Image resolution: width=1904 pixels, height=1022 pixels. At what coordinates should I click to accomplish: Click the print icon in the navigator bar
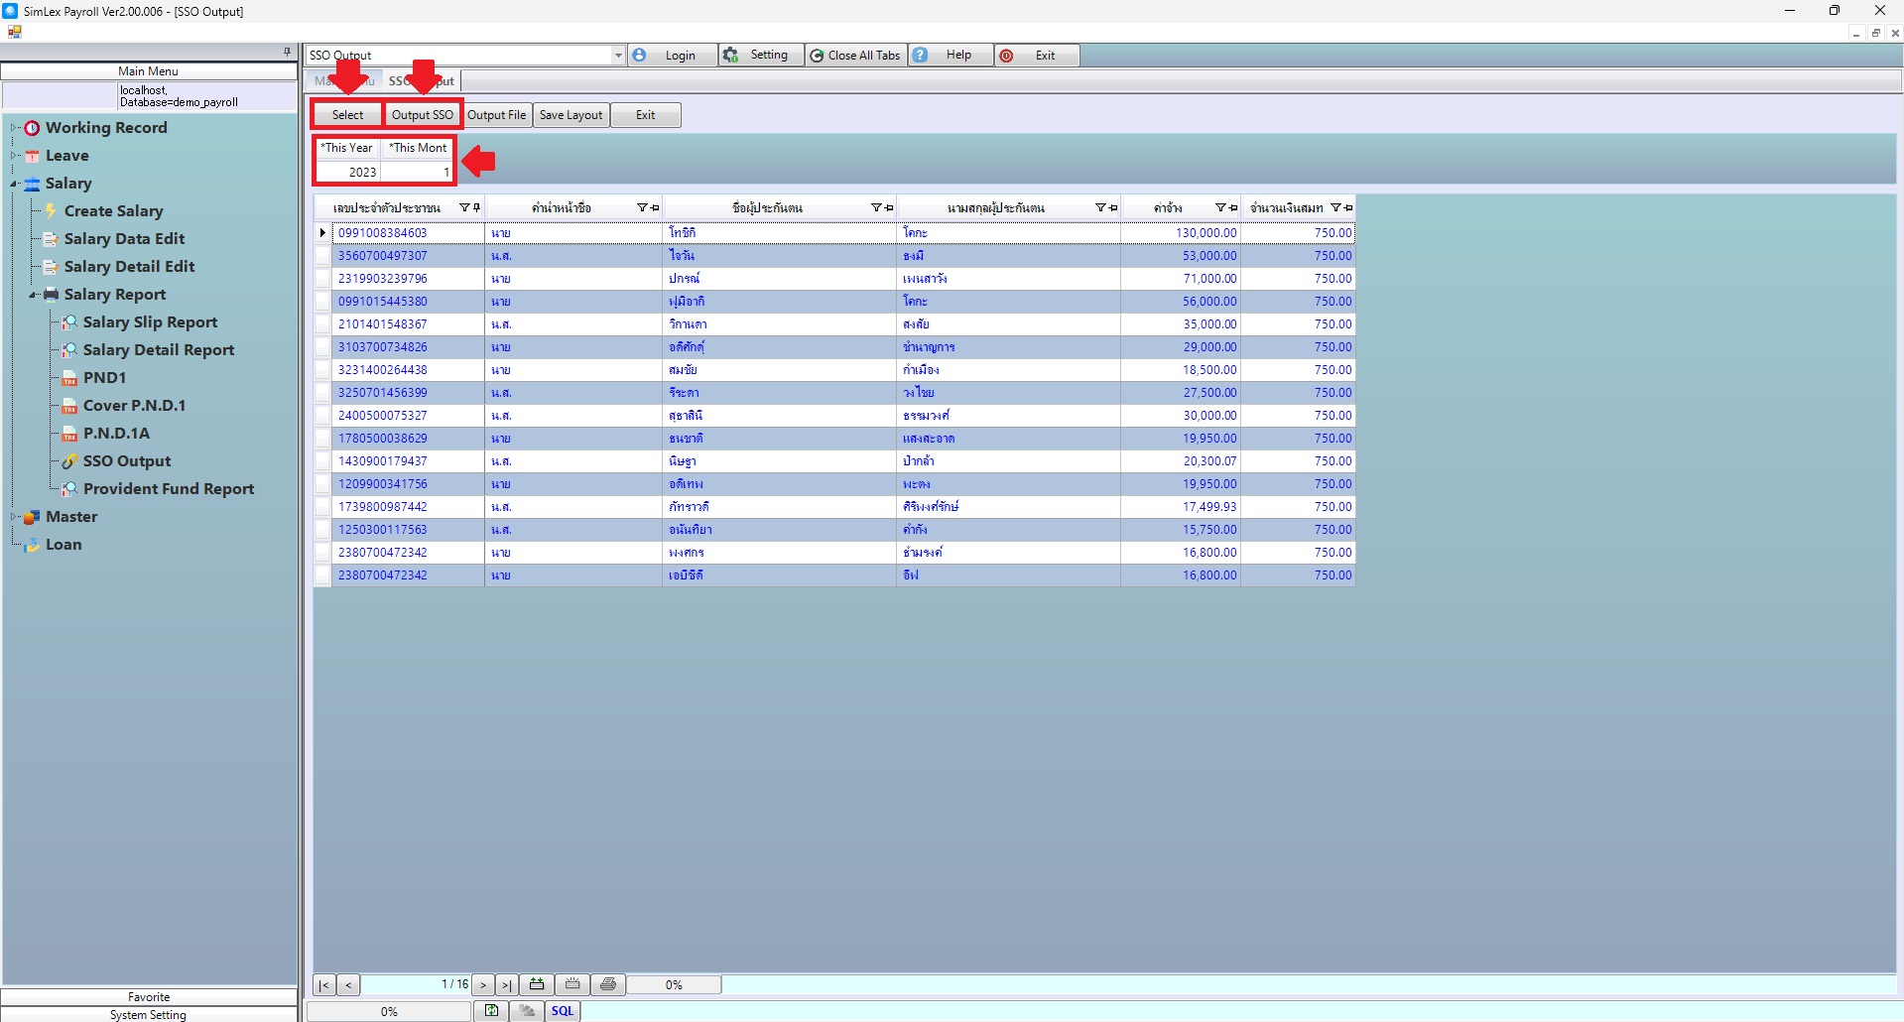[608, 984]
